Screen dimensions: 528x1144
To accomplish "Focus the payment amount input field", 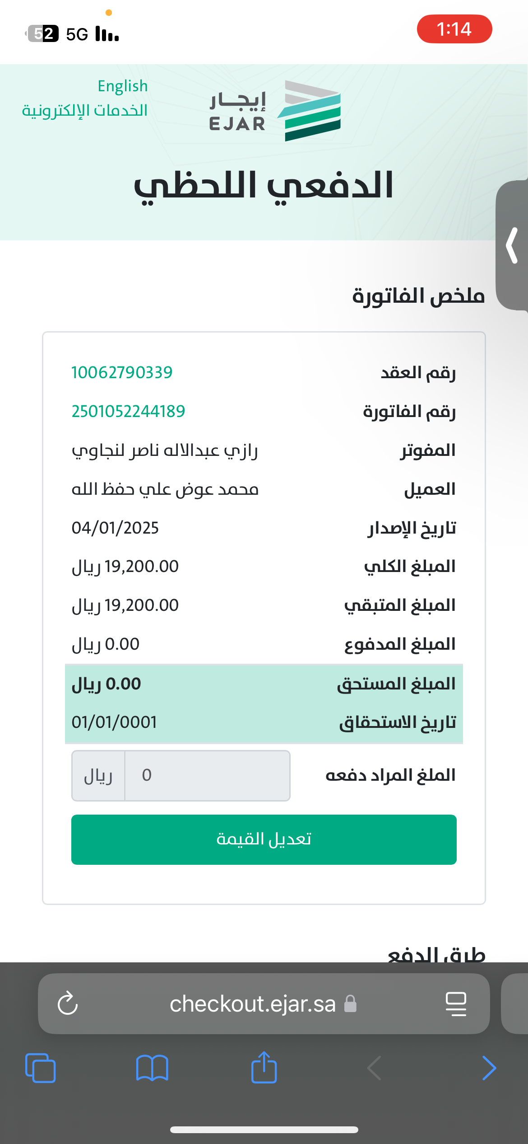I will (x=207, y=775).
